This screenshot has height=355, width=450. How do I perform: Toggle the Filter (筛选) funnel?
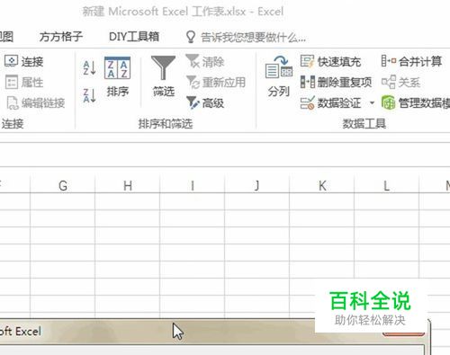point(163,76)
